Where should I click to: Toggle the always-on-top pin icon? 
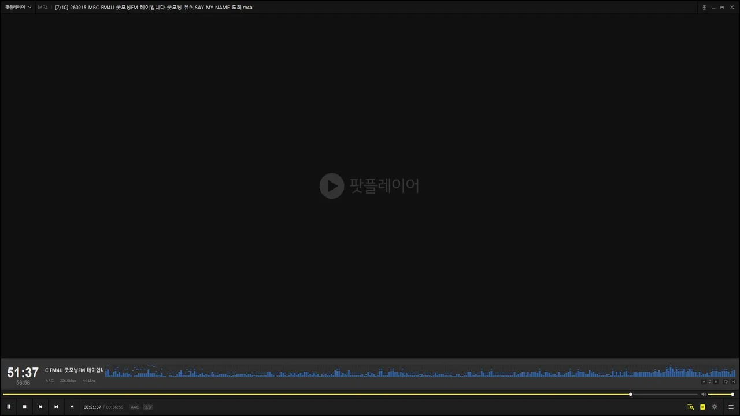click(704, 8)
